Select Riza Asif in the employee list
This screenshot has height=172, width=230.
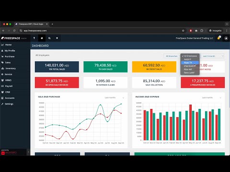190,69
